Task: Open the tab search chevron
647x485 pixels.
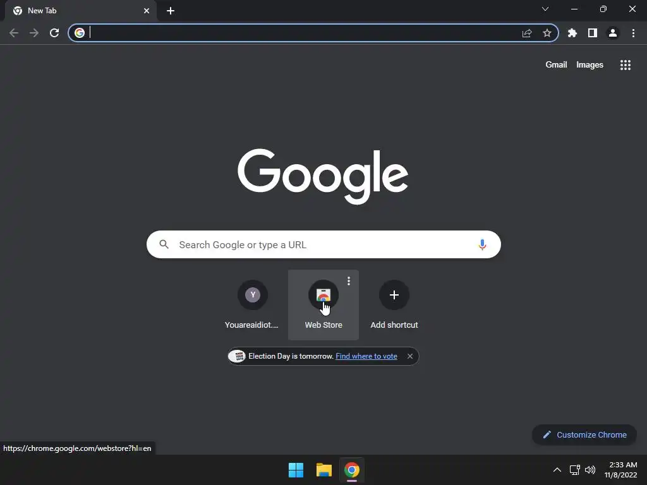Action: 545,9
